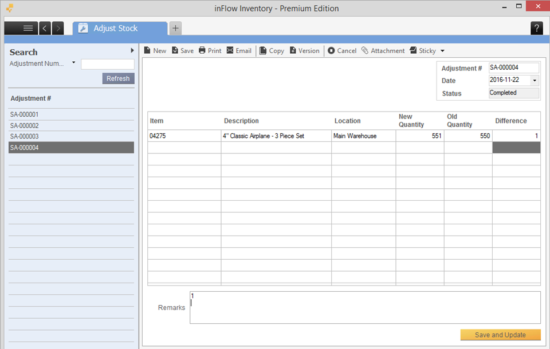Expand the Sticky dropdown arrow
Screen dimensions: 550x349
click(x=442, y=51)
